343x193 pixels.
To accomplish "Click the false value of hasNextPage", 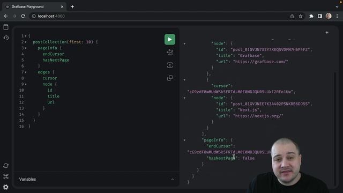I will tap(249, 158).
